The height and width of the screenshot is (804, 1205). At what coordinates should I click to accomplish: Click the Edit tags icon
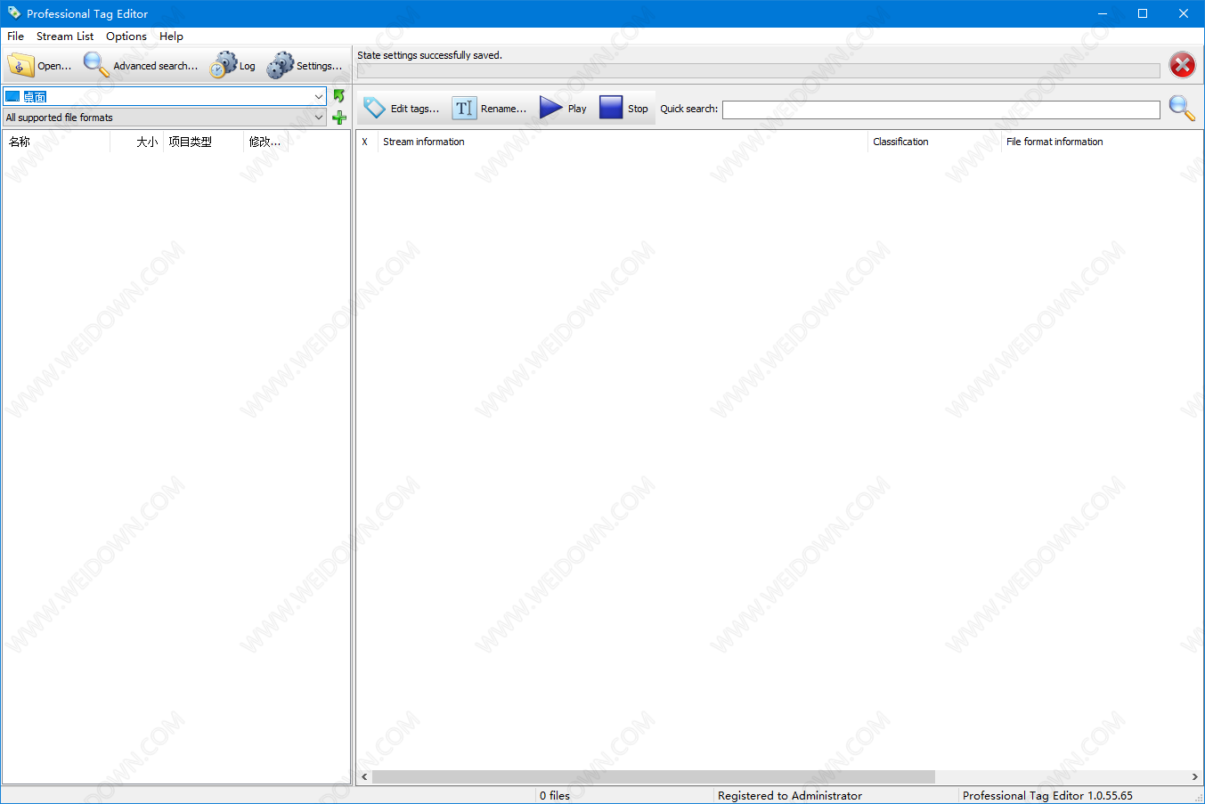click(x=374, y=108)
